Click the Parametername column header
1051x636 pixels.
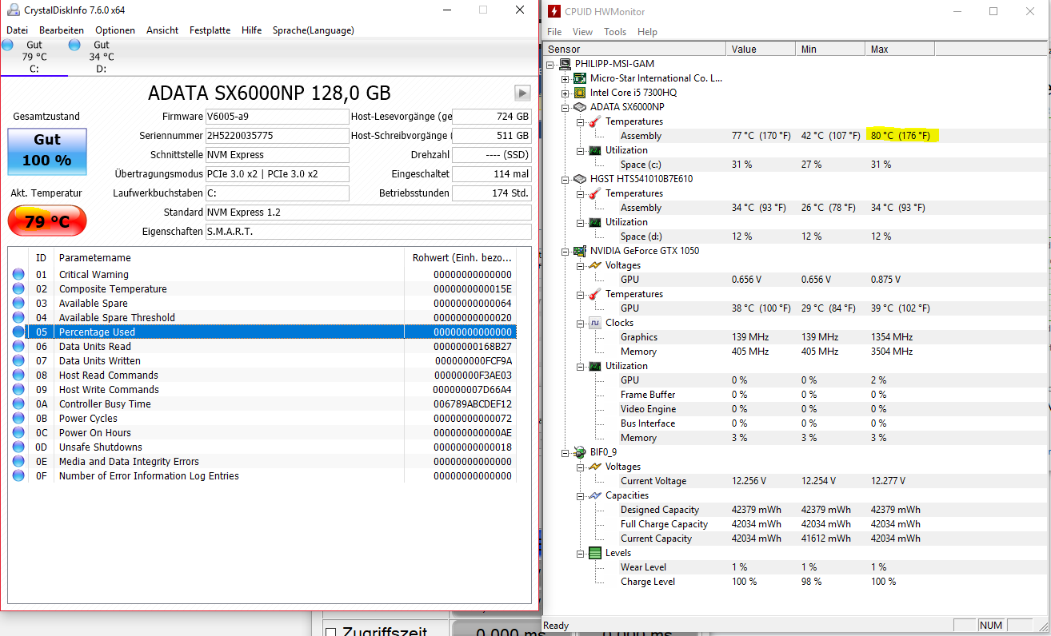229,258
